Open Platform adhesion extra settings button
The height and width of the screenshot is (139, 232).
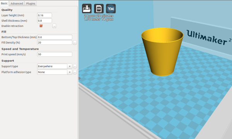(x=75, y=72)
